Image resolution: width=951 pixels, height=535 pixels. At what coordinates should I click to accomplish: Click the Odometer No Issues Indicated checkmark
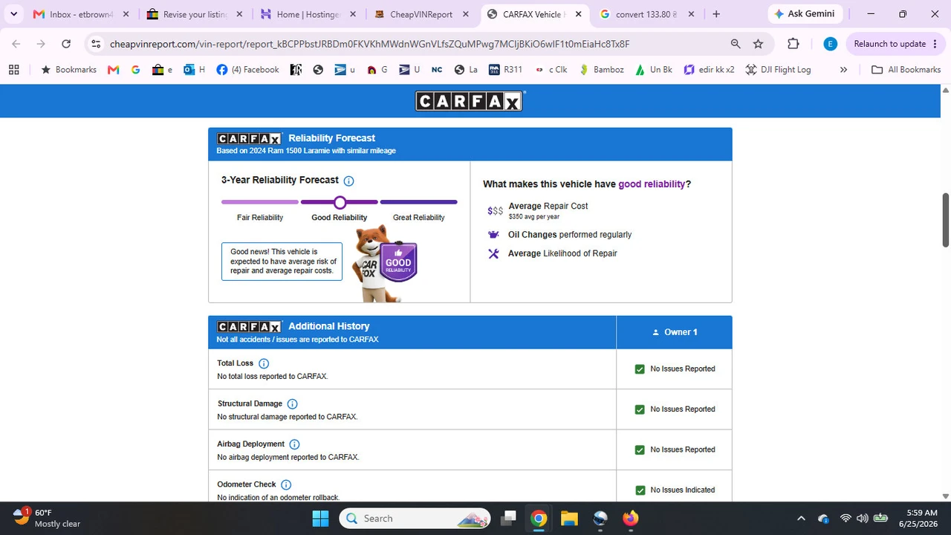pyautogui.click(x=640, y=490)
